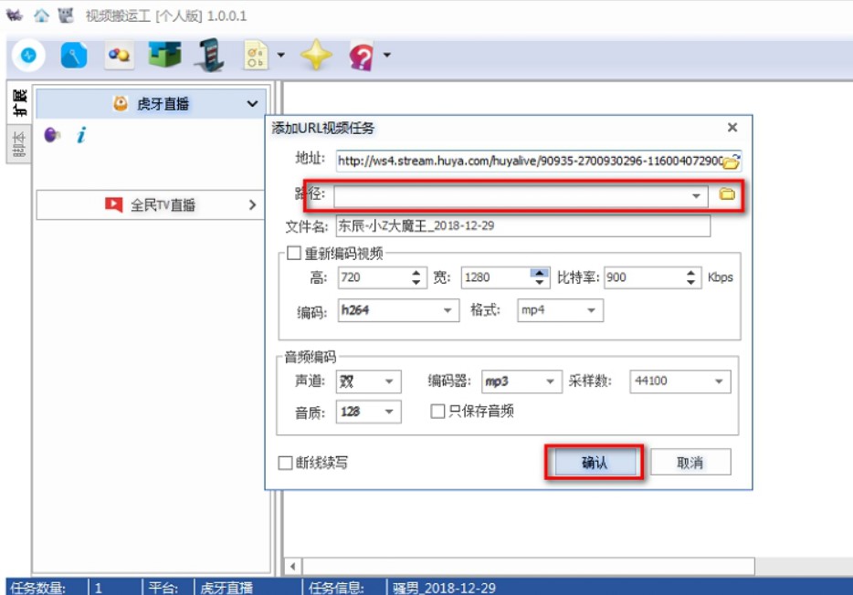Viewport: 853px width, 595px height.
Task: Click the app logo icon in title bar
Action: pyautogui.click(x=15, y=15)
